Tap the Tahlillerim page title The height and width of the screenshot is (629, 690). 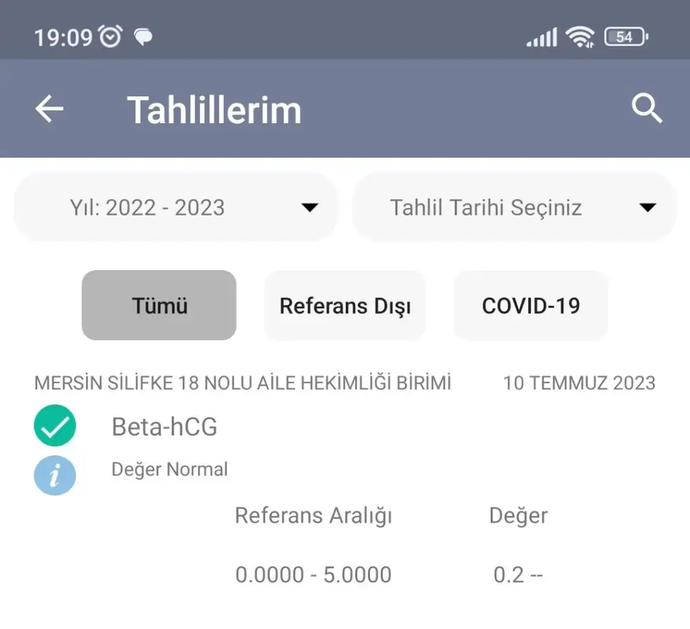point(214,110)
